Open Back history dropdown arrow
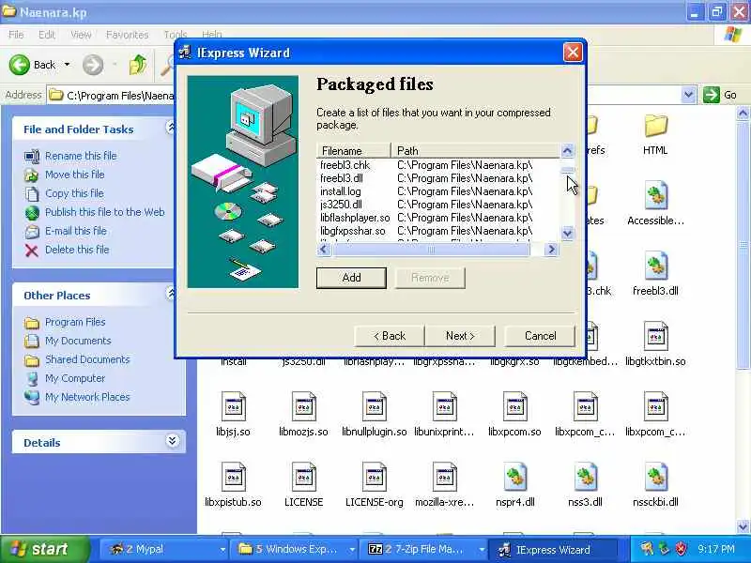 point(67,65)
